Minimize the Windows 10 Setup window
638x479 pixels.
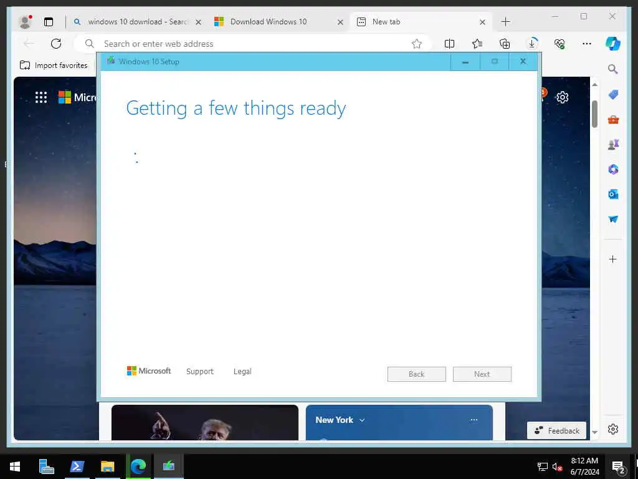pyautogui.click(x=465, y=62)
